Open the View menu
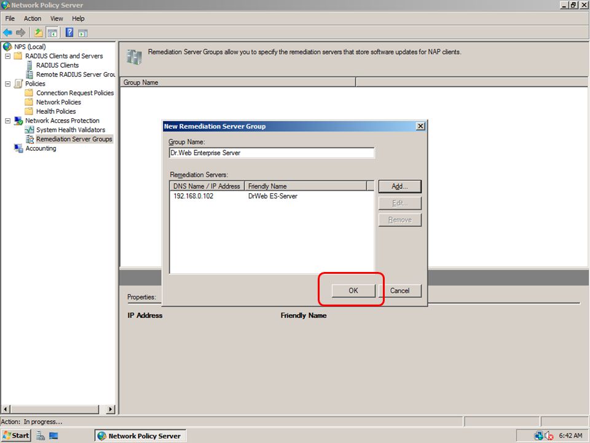The height and width of the screenshot is (443, 590). point(57,18)
